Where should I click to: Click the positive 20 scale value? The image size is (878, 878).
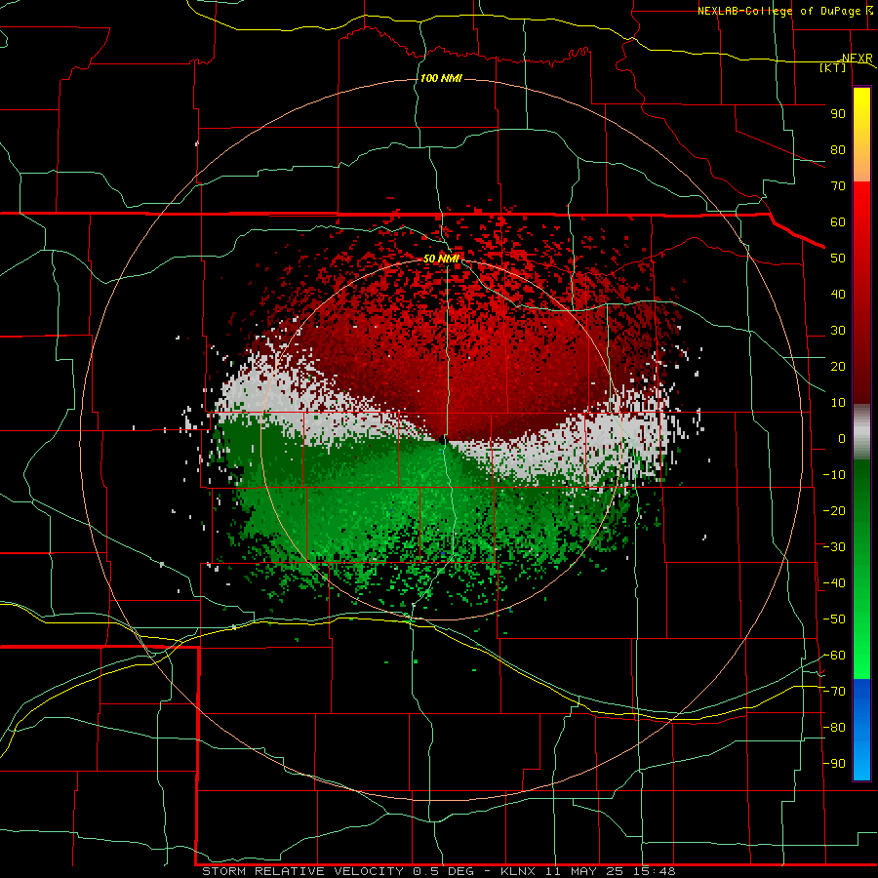(838, 367)
